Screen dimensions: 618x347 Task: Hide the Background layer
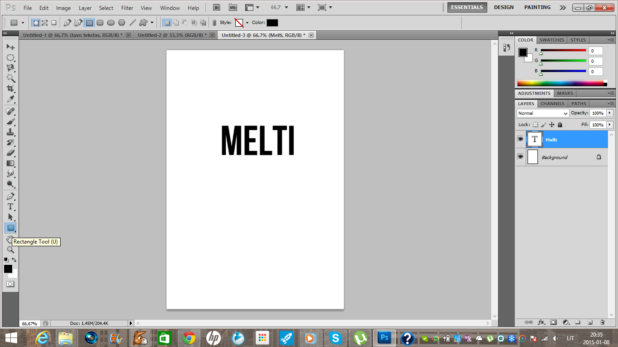tap(520, 156)
